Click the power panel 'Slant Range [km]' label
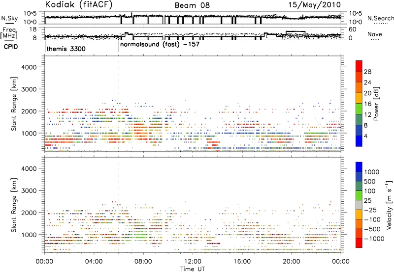This screenshot has width=394, height=272. [14, 104]
